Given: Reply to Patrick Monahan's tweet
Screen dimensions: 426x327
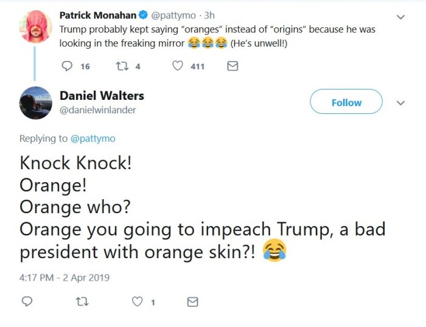Looking at the screenshot, I should tap(68, 66).
